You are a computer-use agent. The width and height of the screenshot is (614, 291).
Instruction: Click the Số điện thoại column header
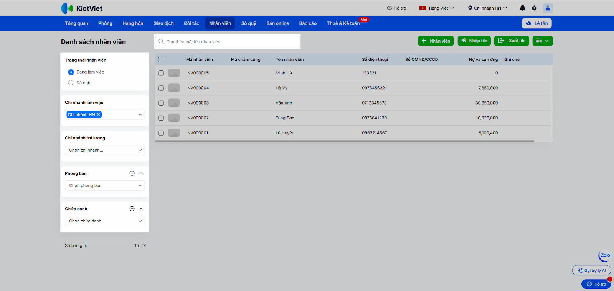coord(375,60)
